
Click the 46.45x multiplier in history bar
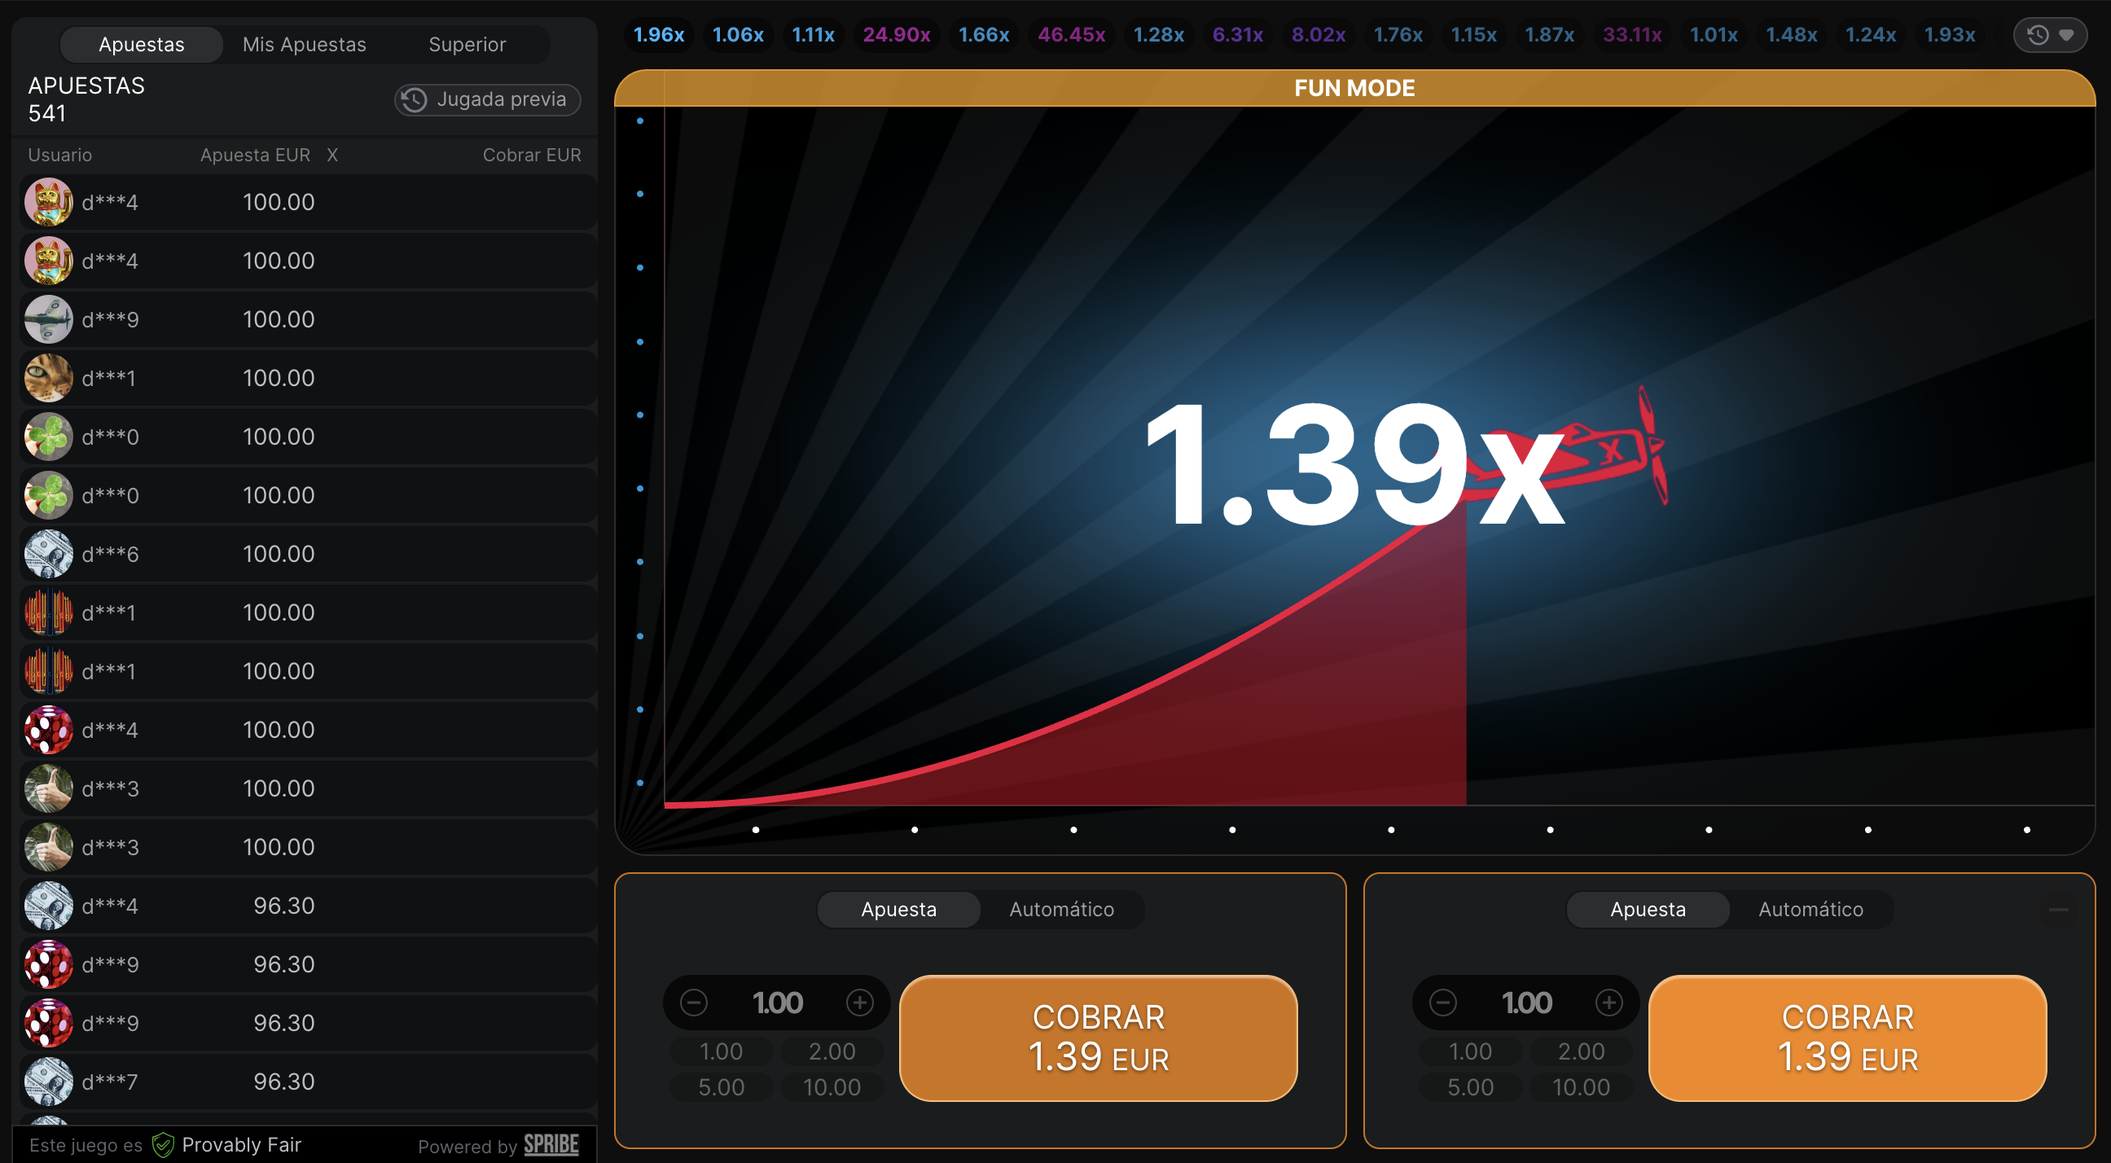1071,35
